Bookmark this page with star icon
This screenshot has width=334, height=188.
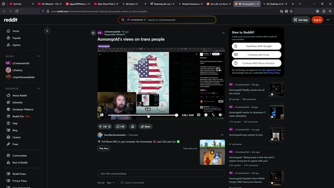[291, 11]
